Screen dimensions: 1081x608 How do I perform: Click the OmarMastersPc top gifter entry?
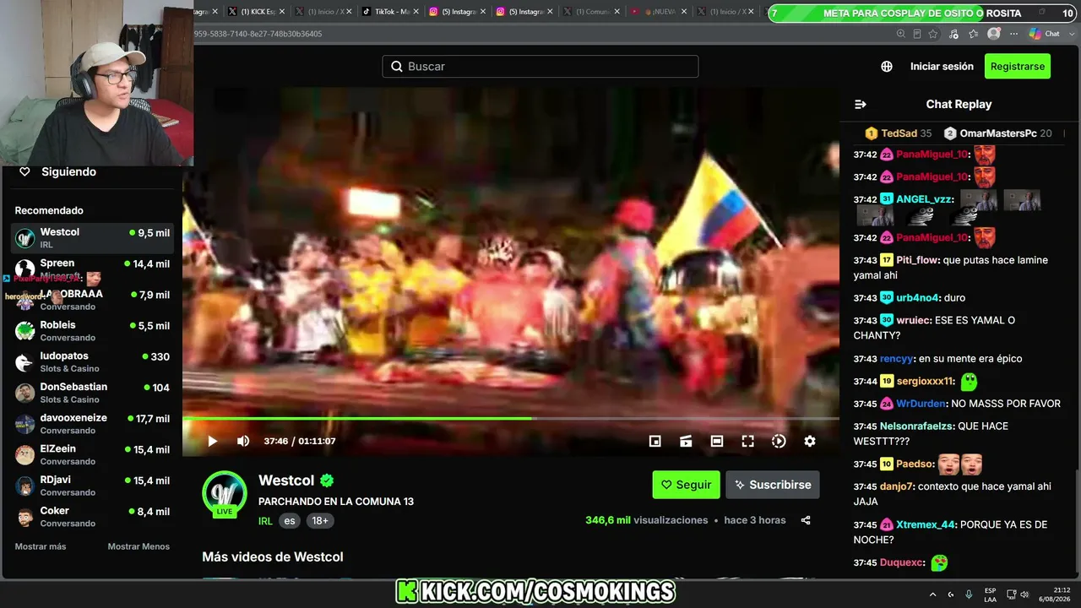click(997, 133)
